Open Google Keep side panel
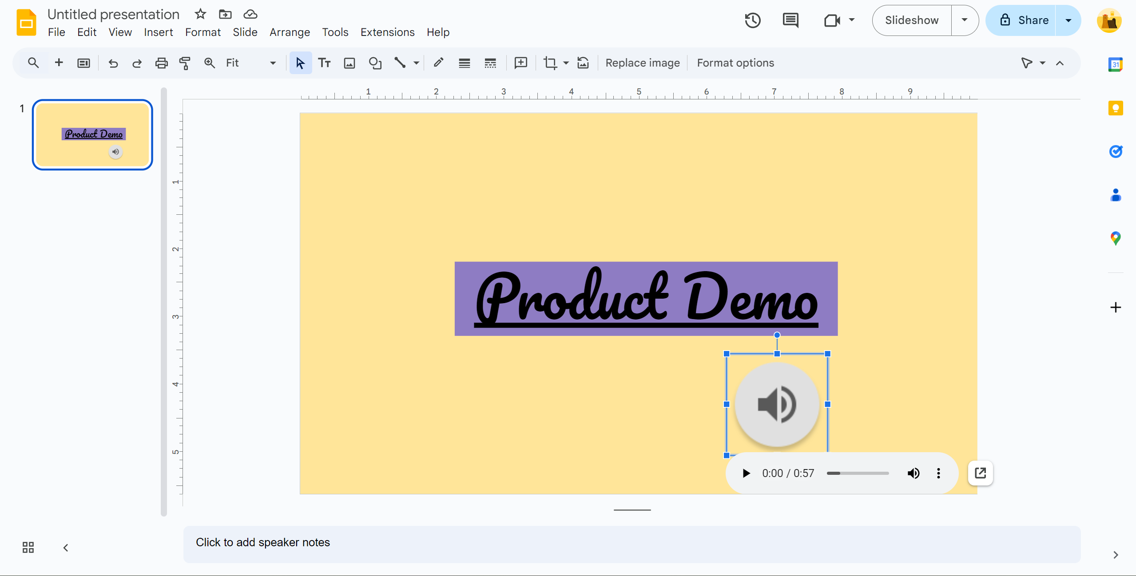Screen dimensions: 1136x576 (1116, 108)
